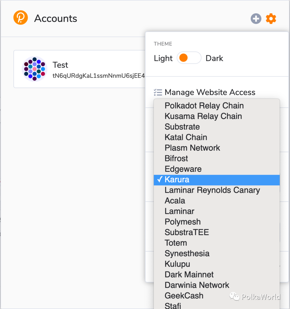Viewport: 290px width, 309px height.
Task: Select Laminar Reynolds Canary option
Action: [x=217, y=190]
